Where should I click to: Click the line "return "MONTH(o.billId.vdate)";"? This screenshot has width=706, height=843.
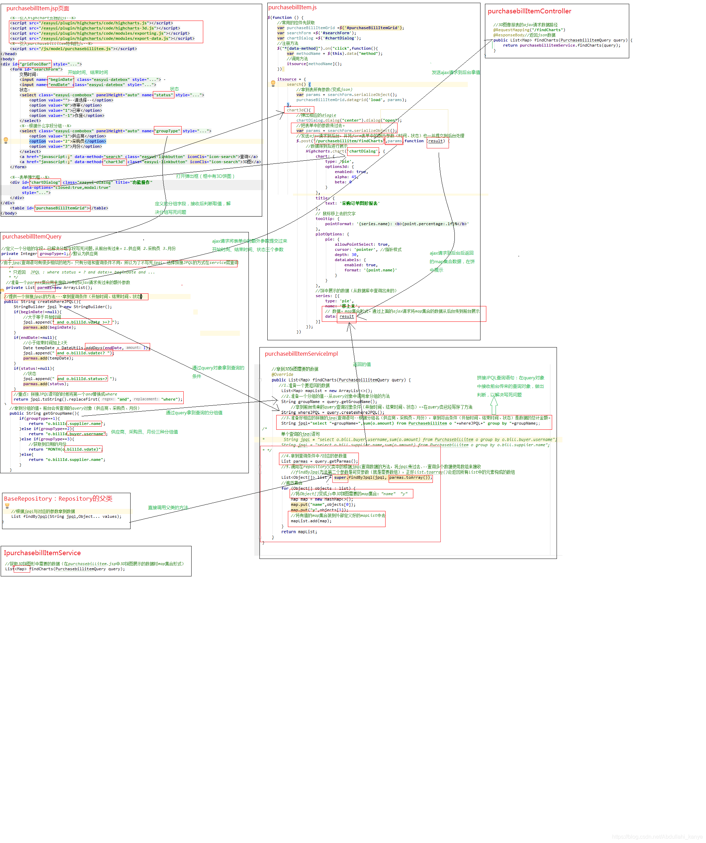point(65,449)
